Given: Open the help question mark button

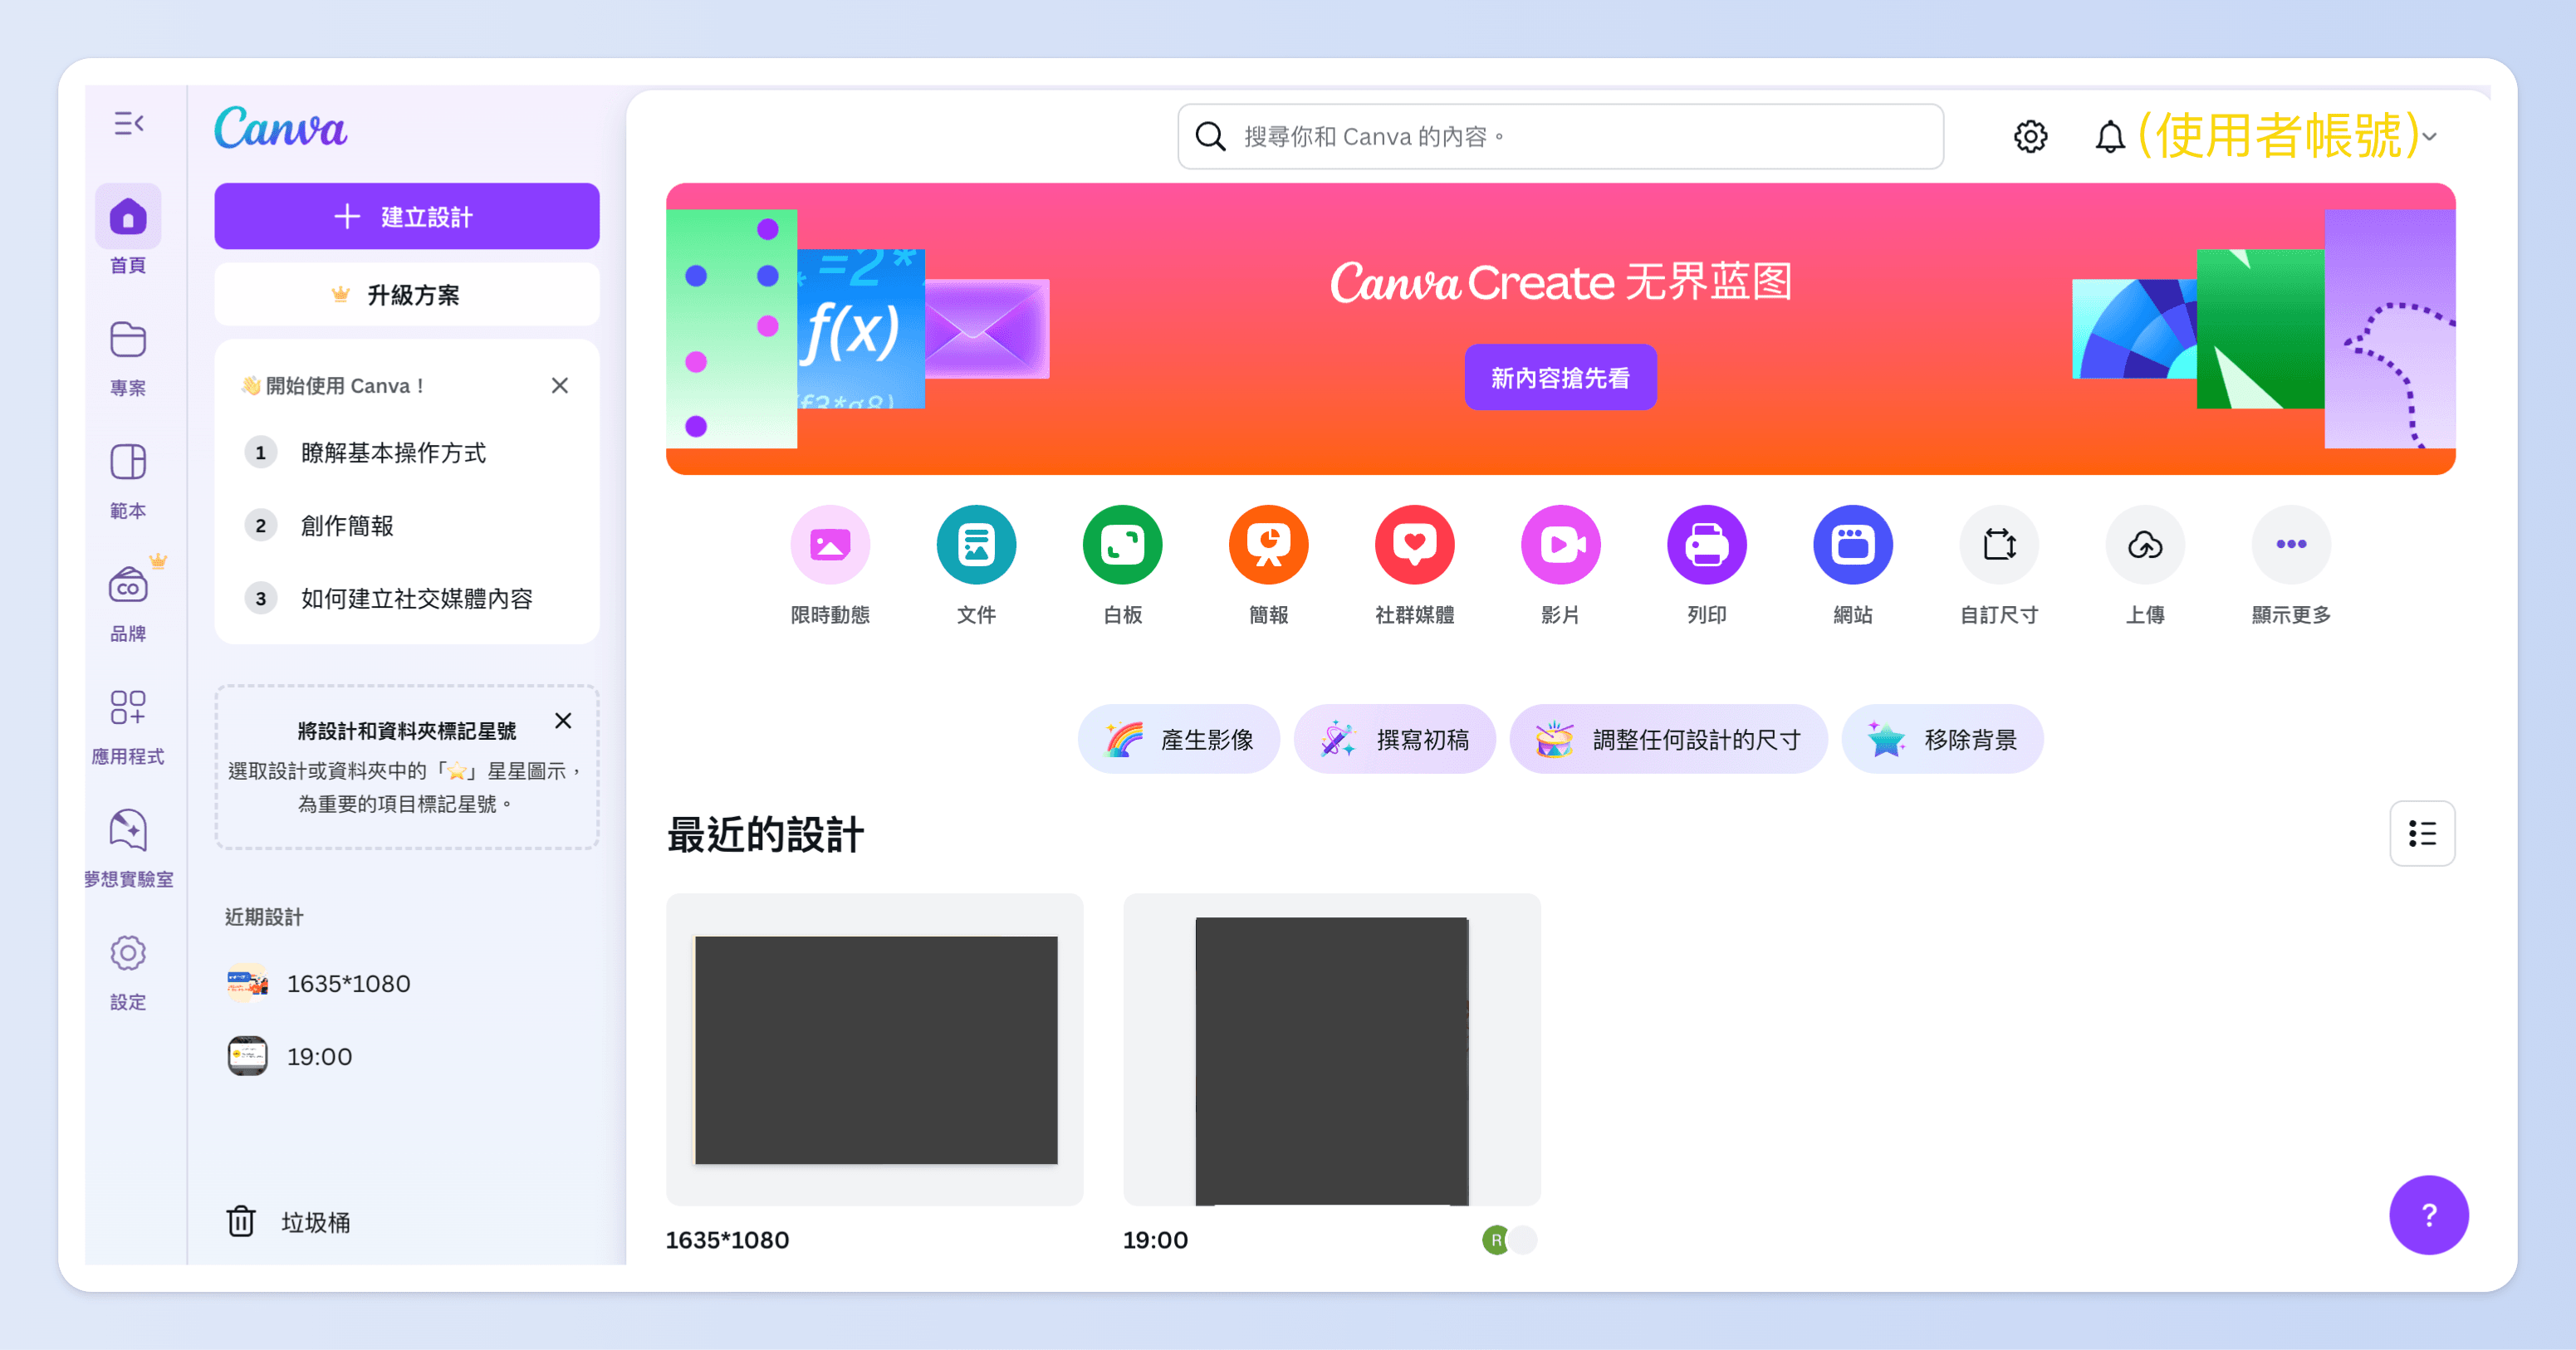Looking at the screenshot, I should [x=2428, y=1215].
